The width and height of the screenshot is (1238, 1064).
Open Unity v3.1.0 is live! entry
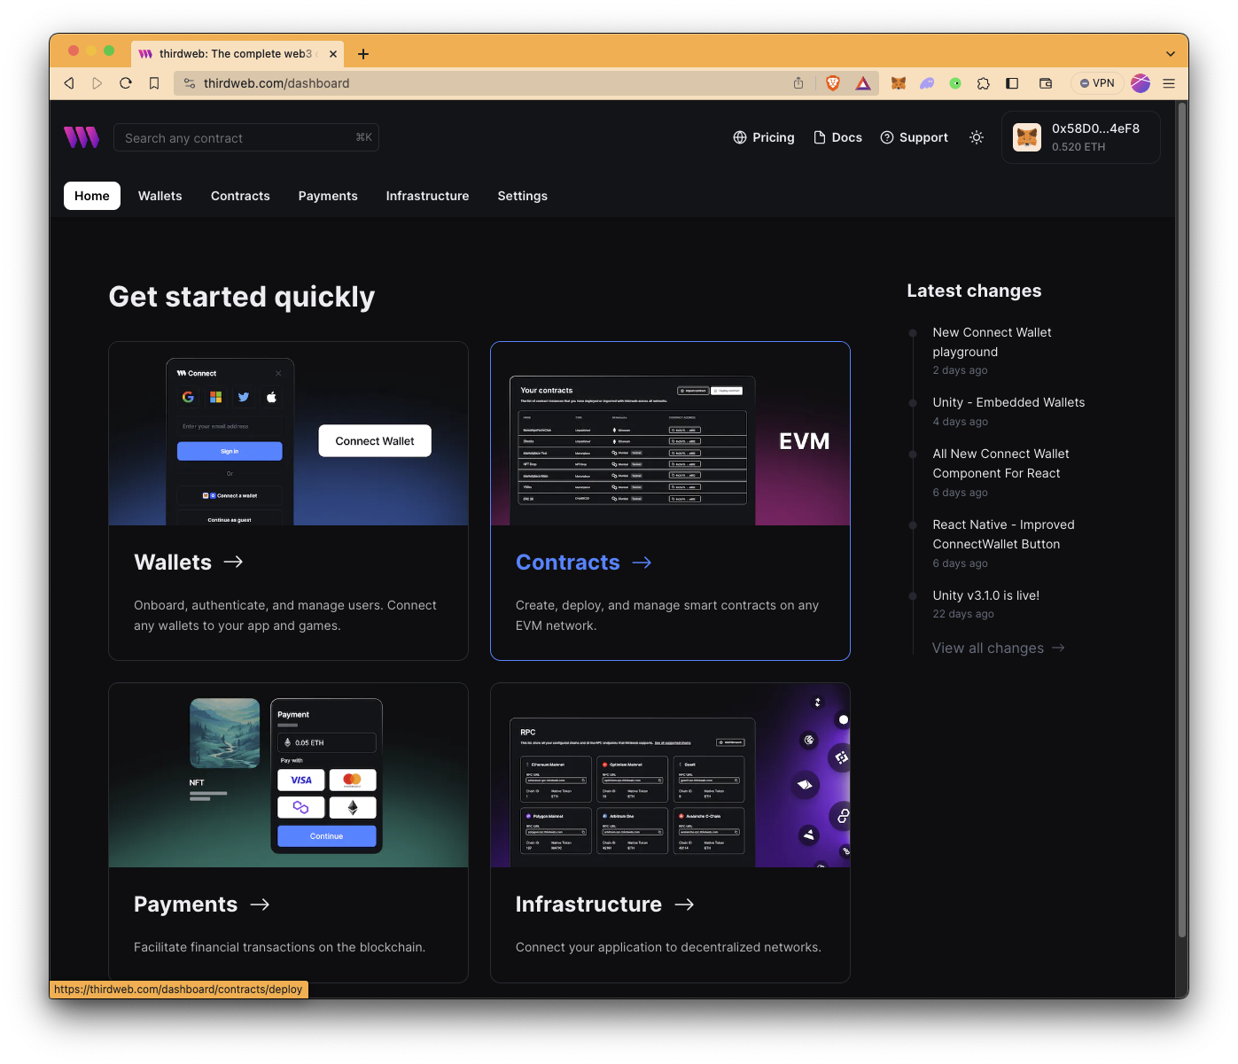[985, 595]
